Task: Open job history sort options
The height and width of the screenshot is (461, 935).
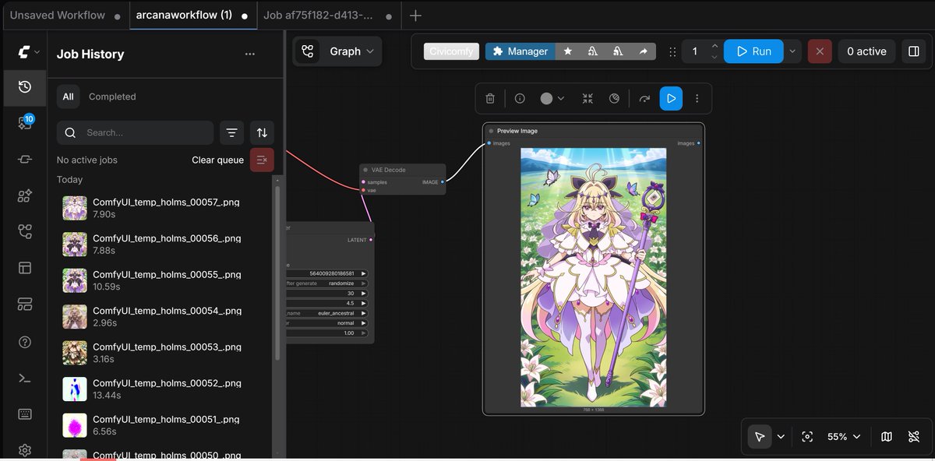Action: [262, 133]
